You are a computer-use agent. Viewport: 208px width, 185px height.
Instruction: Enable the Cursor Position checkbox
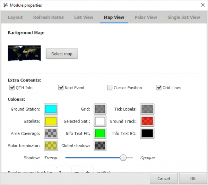click(110, 88)
